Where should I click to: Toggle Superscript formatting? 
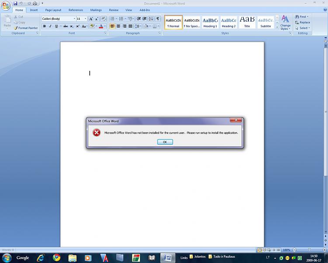77,26
